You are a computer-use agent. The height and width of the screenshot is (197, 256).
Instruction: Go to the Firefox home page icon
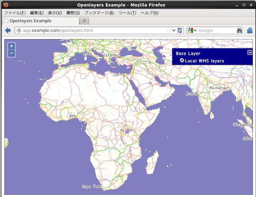(x=250, y=30)
